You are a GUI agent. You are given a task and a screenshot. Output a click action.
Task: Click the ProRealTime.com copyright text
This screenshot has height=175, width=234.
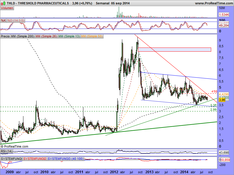[x=14, y=146]
